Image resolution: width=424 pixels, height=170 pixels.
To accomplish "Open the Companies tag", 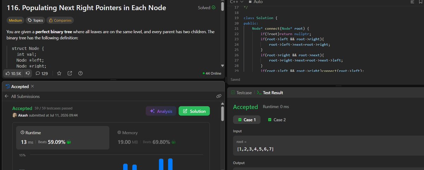I will tap(60, 20).
